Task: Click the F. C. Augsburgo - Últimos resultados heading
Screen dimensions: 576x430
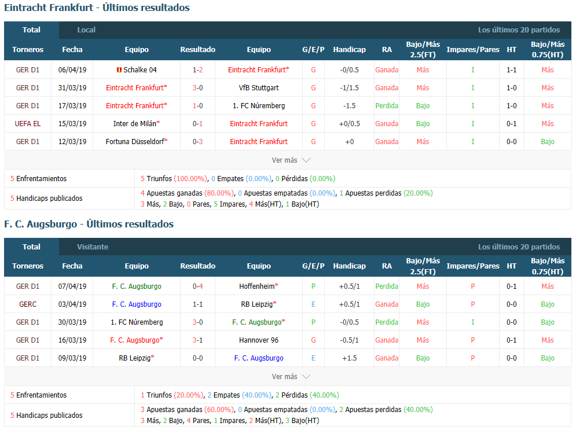Action: pyautogui.click(x=89, y=224)
